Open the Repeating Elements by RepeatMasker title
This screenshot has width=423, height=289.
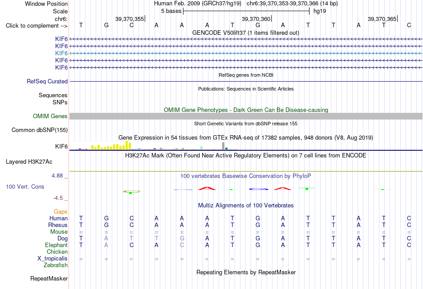click(x=246, y=272)
